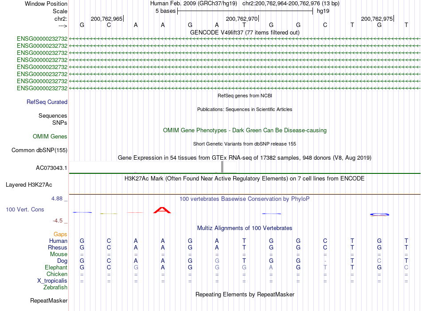Click the SNPs track label
The image size is (421, 311).
pyautogui.click(x=60, y=123)
